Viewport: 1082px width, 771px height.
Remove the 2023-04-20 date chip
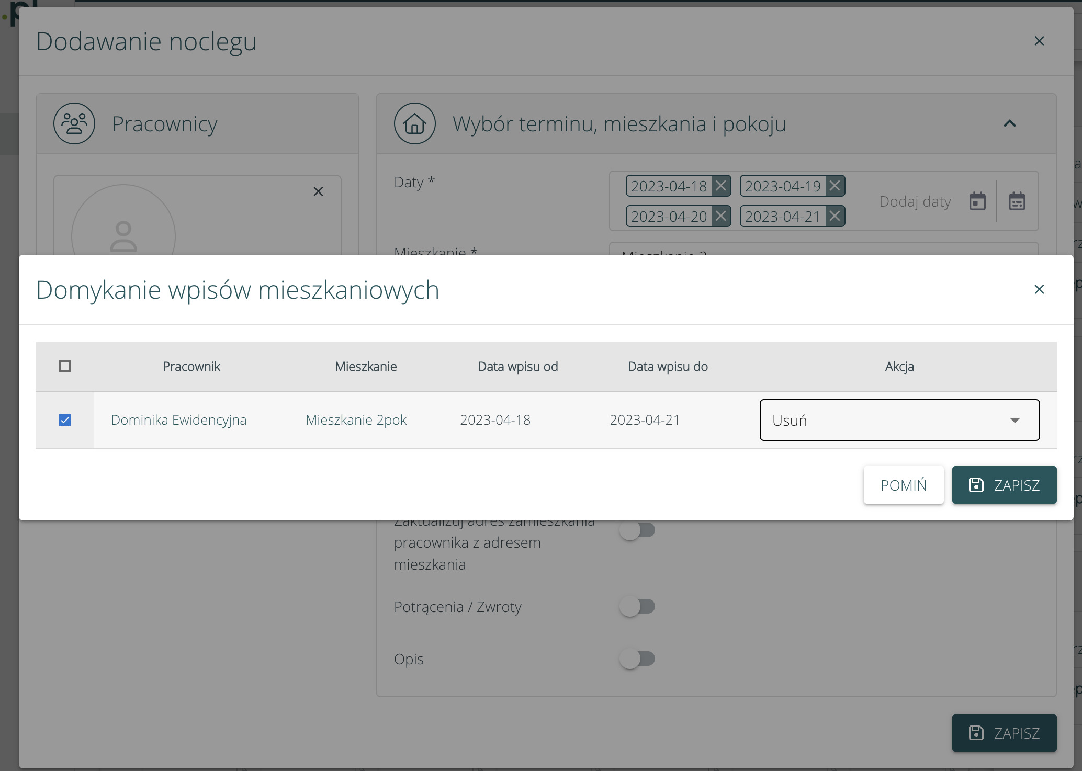pyautogui.click(x=721, y=216)
